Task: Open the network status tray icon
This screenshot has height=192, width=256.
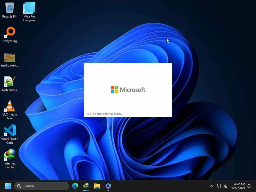Action: (219, 186)
